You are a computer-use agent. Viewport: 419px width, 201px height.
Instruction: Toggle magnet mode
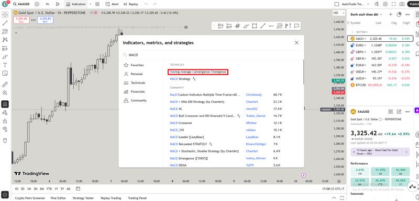pos(5,104)
